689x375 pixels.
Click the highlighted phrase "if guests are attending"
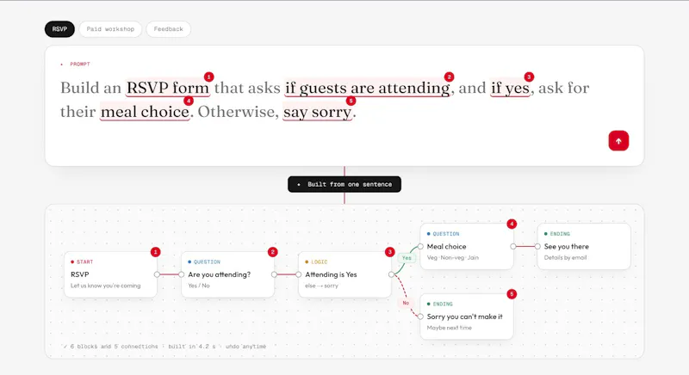click(368, 88)
